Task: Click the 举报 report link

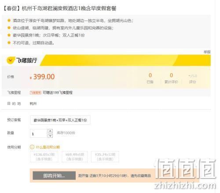Action: click(x=207, y=52)
